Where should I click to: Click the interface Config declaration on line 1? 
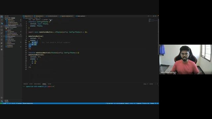point(39,22)
